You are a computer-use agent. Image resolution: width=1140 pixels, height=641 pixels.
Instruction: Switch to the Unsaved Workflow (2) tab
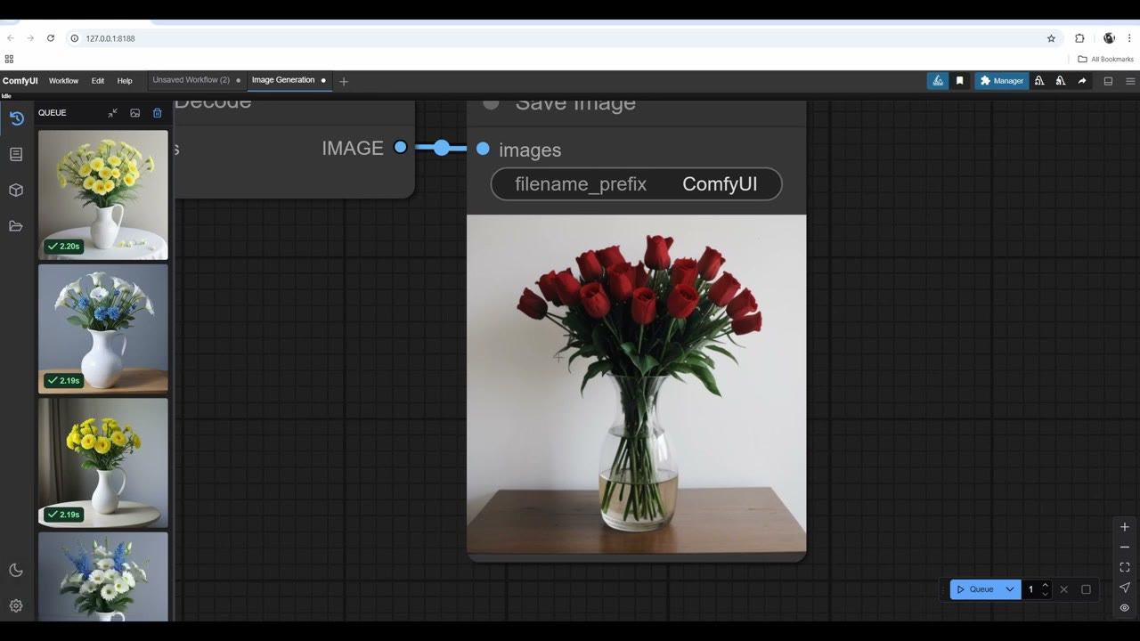(196, 80)
